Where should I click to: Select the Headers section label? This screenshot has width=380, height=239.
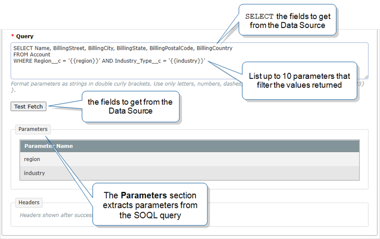pos(29,203)
